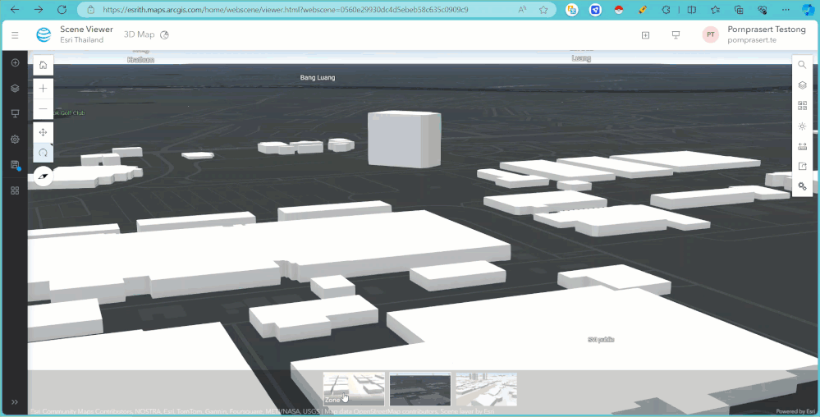The image size is (820, 417).
Task: Expand the left sidebar with double chevron
Action: (x=15, y=402)
